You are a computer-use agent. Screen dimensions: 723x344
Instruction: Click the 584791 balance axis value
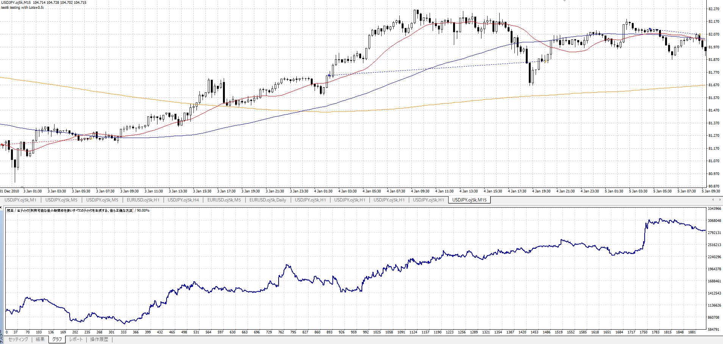(x=714, y=330)
